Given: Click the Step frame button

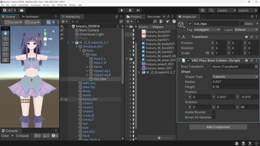Looking at the screenshot, I should [138, 10].
